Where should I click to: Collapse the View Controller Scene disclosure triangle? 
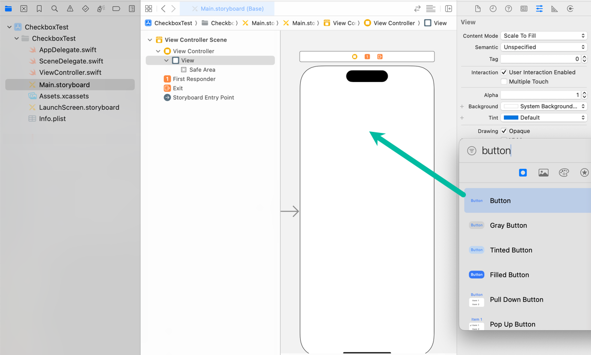coord(150,40)
